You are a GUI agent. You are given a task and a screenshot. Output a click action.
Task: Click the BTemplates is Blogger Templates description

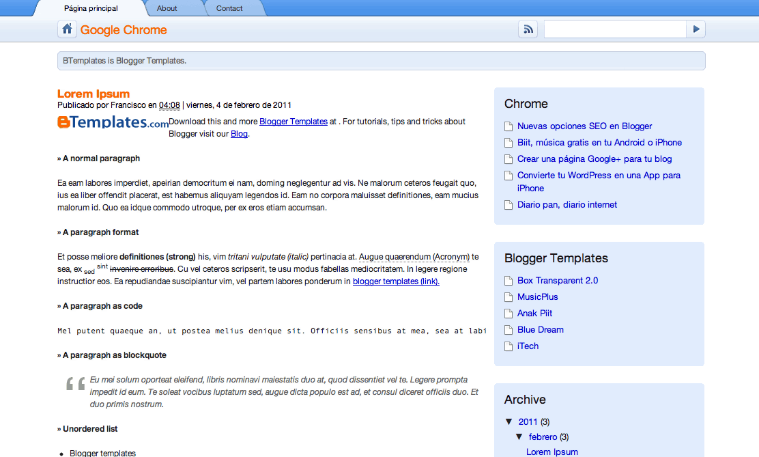coord(124,61)
